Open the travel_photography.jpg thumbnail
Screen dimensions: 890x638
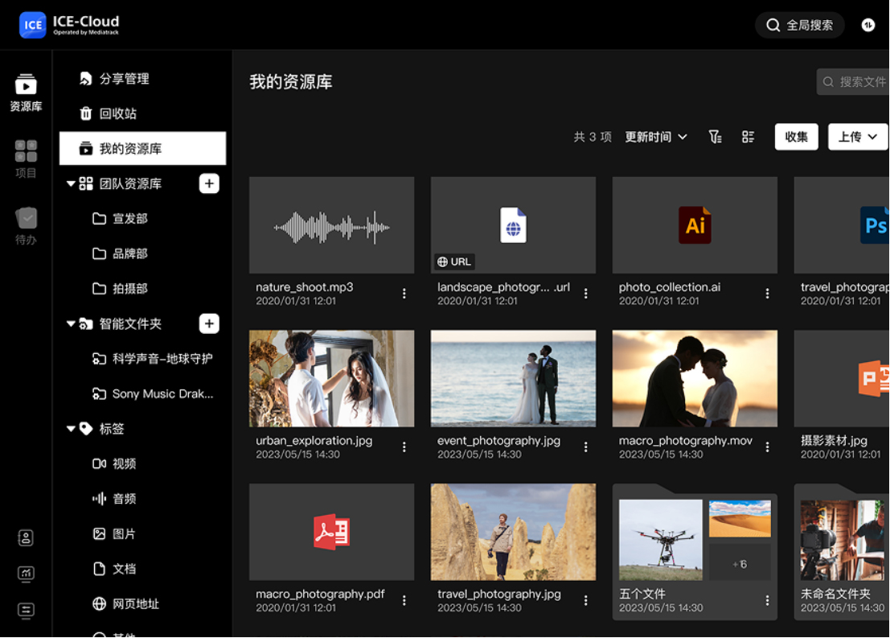tap(513, 532)
